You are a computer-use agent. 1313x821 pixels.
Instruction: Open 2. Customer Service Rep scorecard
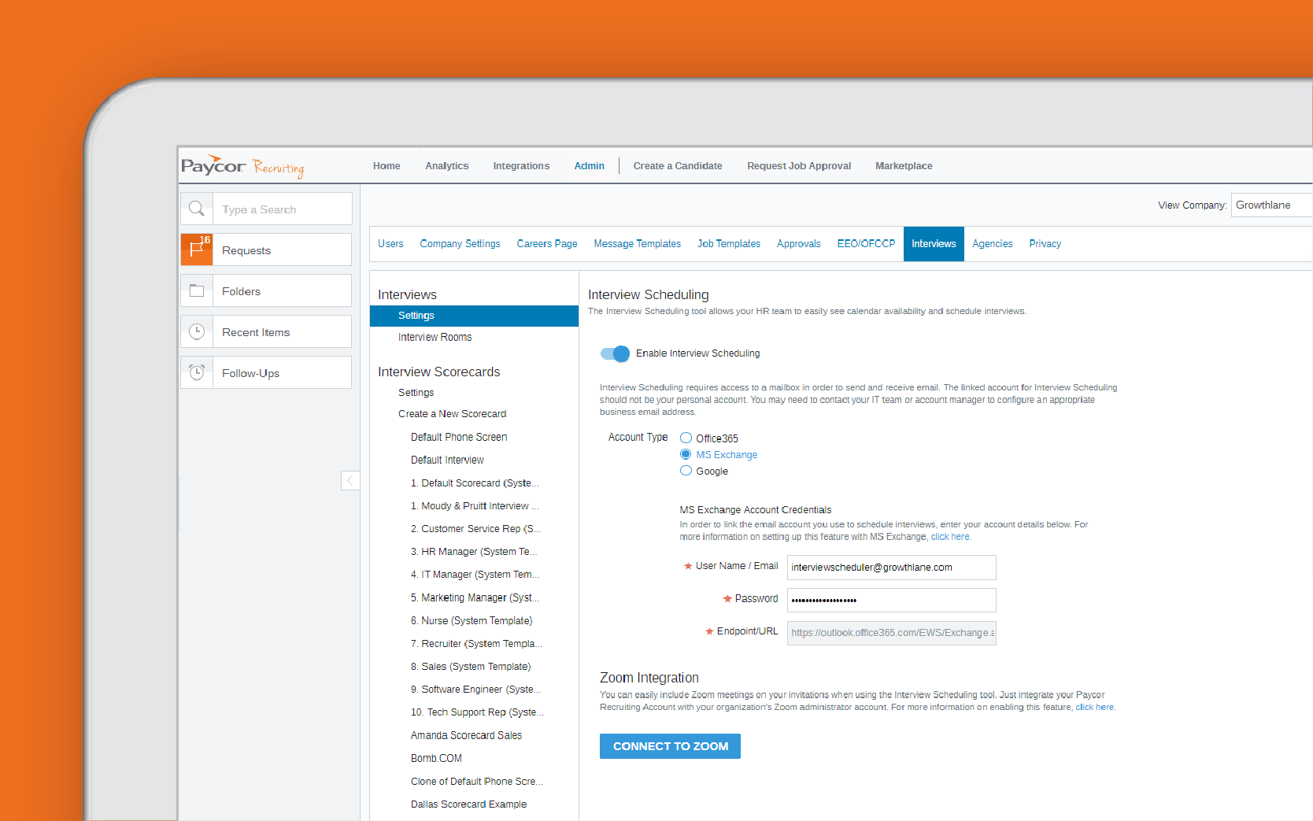click(x=475, y=528)
